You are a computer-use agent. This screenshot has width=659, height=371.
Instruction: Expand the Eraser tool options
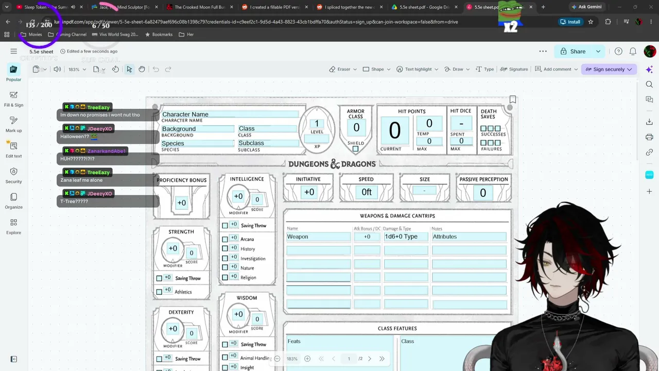click(x=355, y=69)
